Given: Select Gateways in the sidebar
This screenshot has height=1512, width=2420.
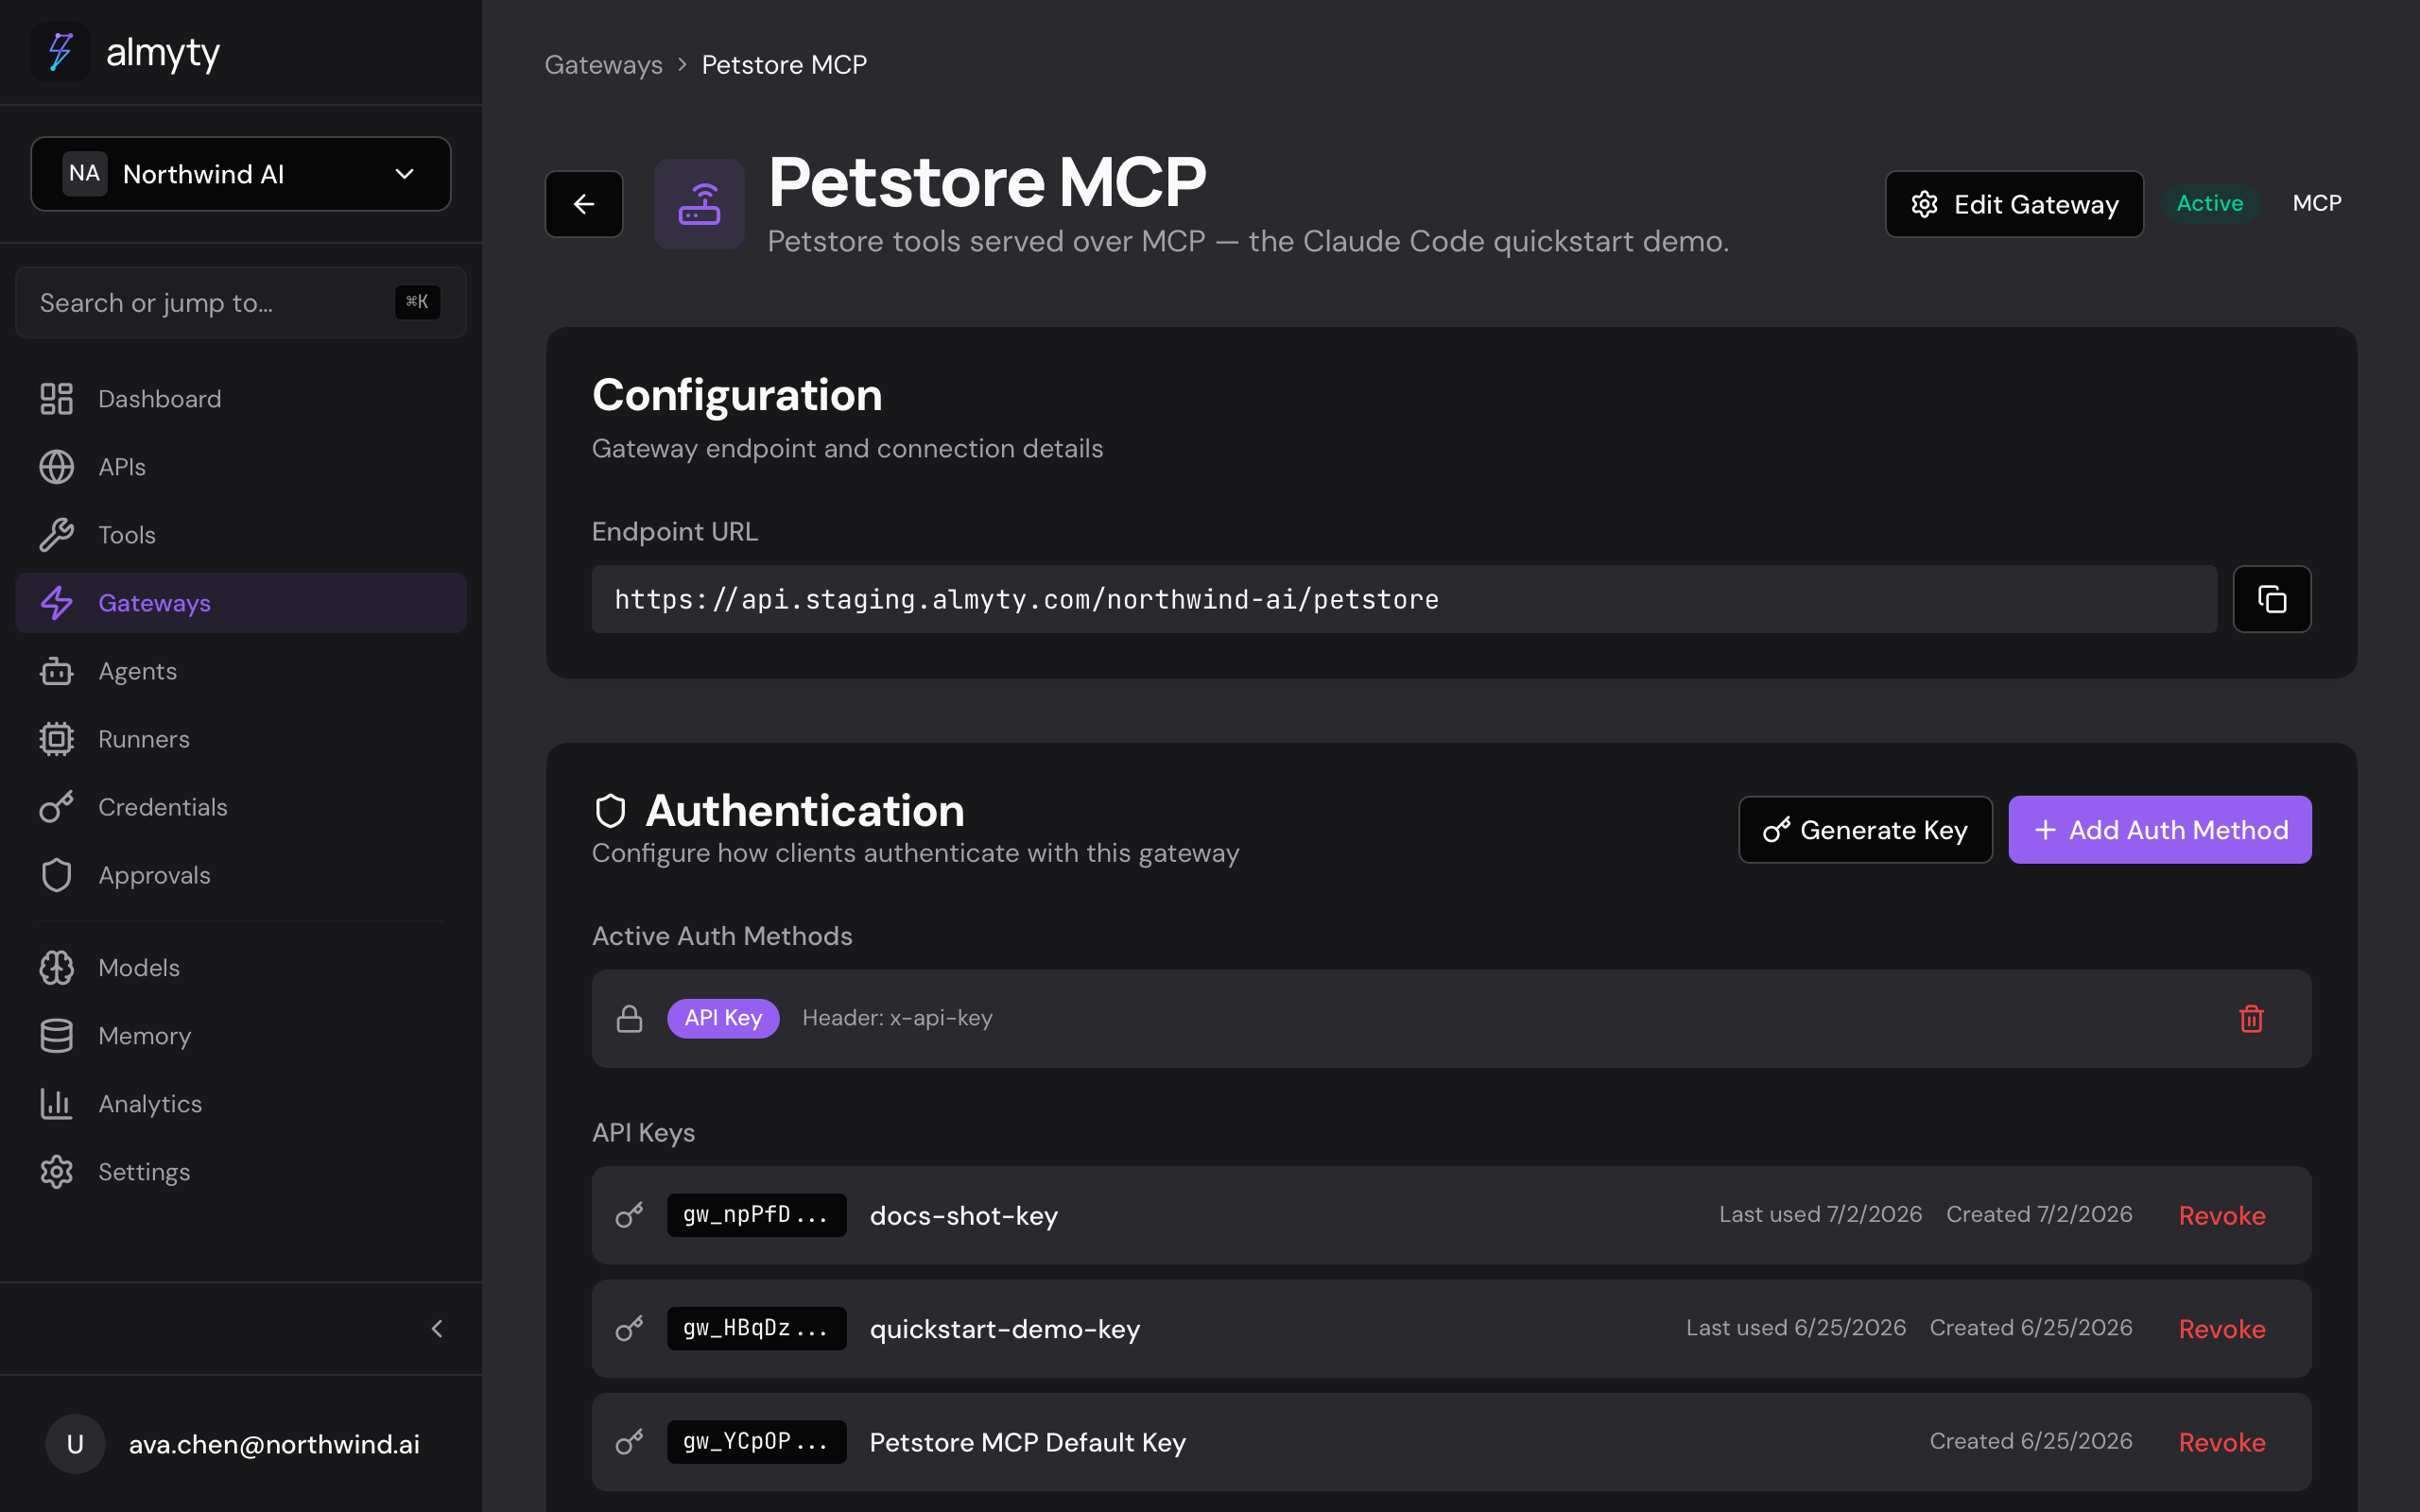Looking at the screenshot, I should (x=241, y=603).
